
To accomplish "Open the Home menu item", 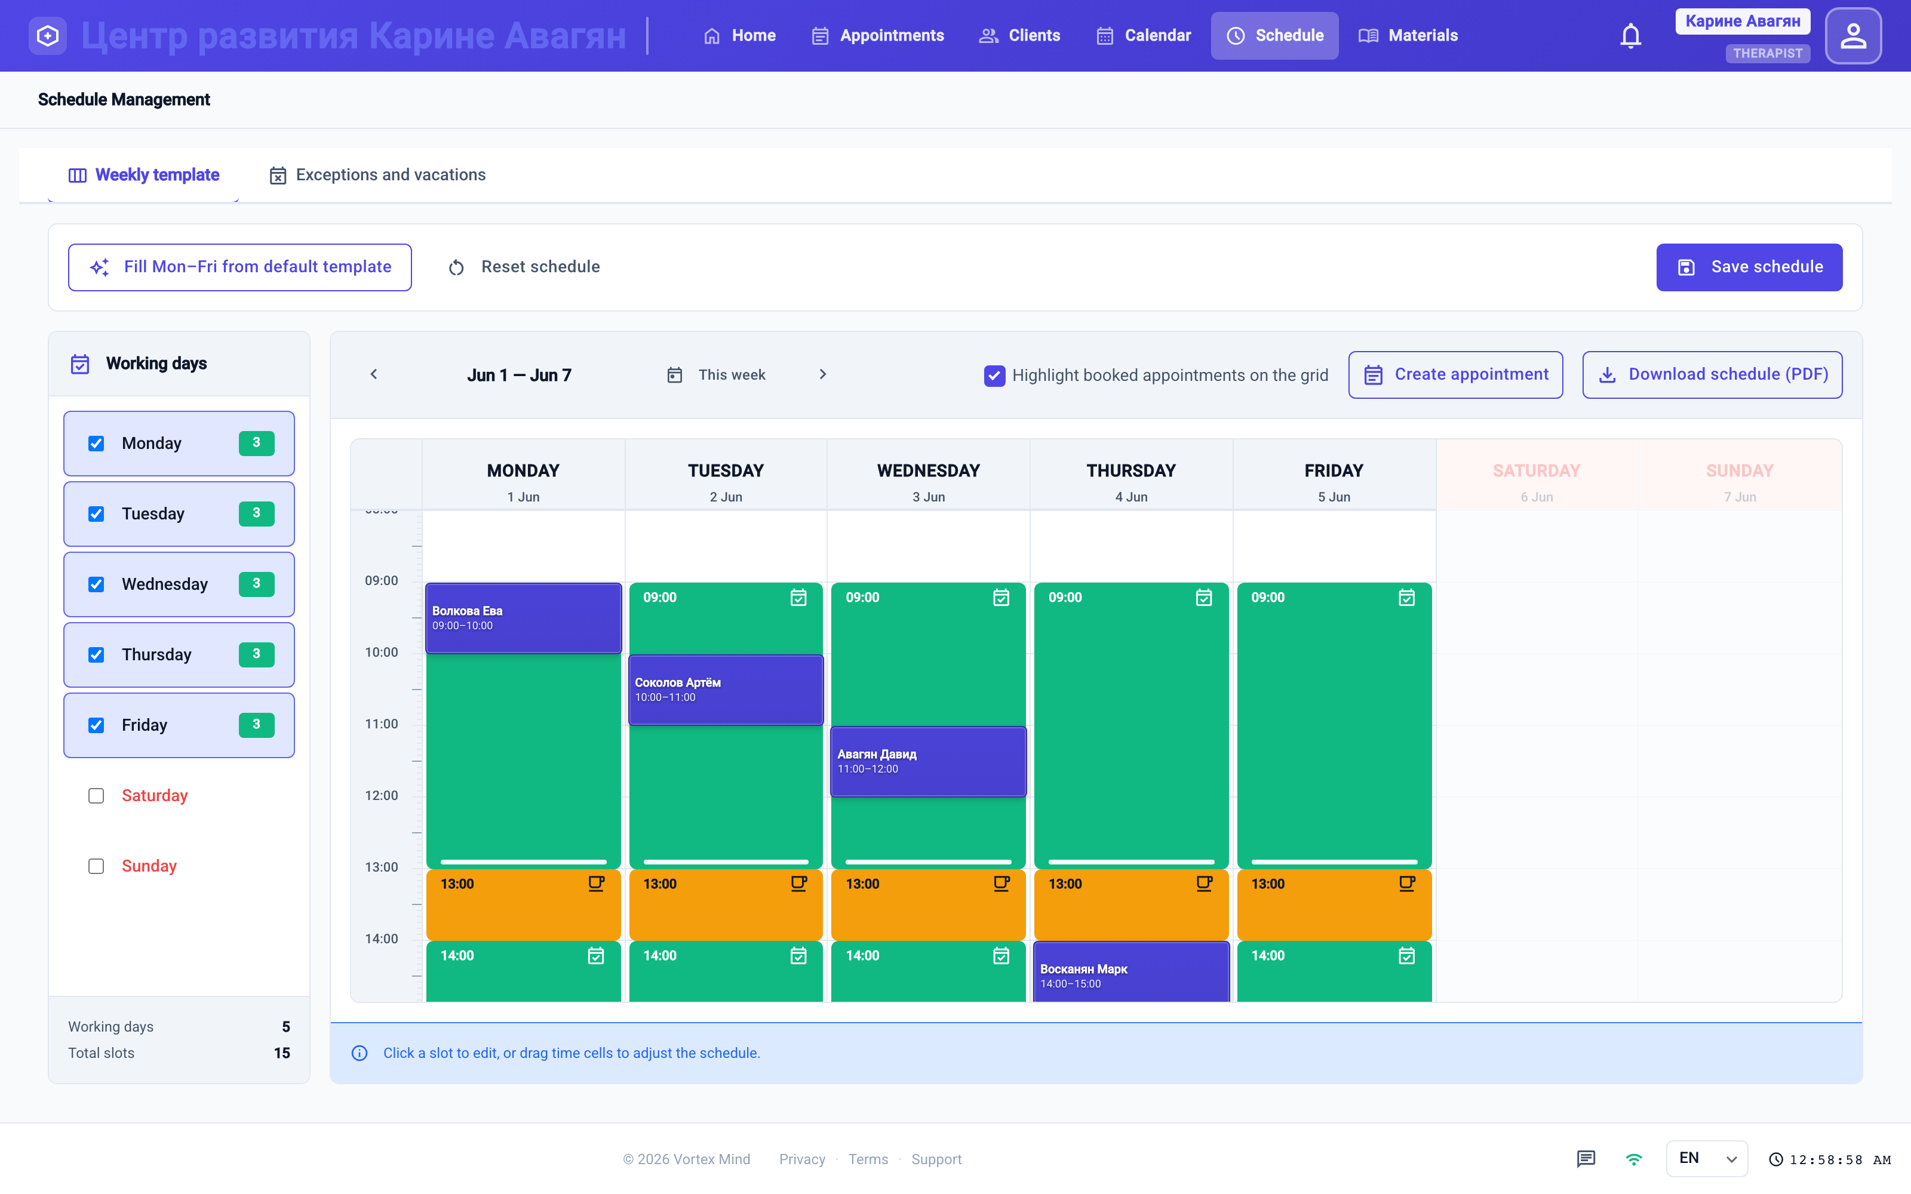I will click(x=739, y=36).
